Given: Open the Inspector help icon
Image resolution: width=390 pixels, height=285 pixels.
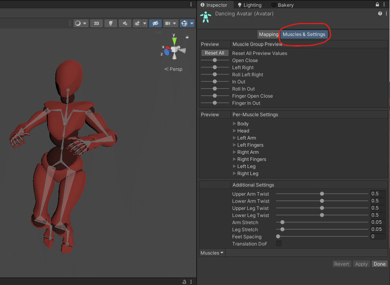Looking at the screenshot, I should point(380,13).
